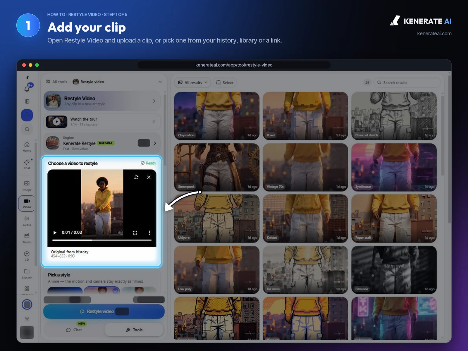Open the Film noir result

point(394,270)
